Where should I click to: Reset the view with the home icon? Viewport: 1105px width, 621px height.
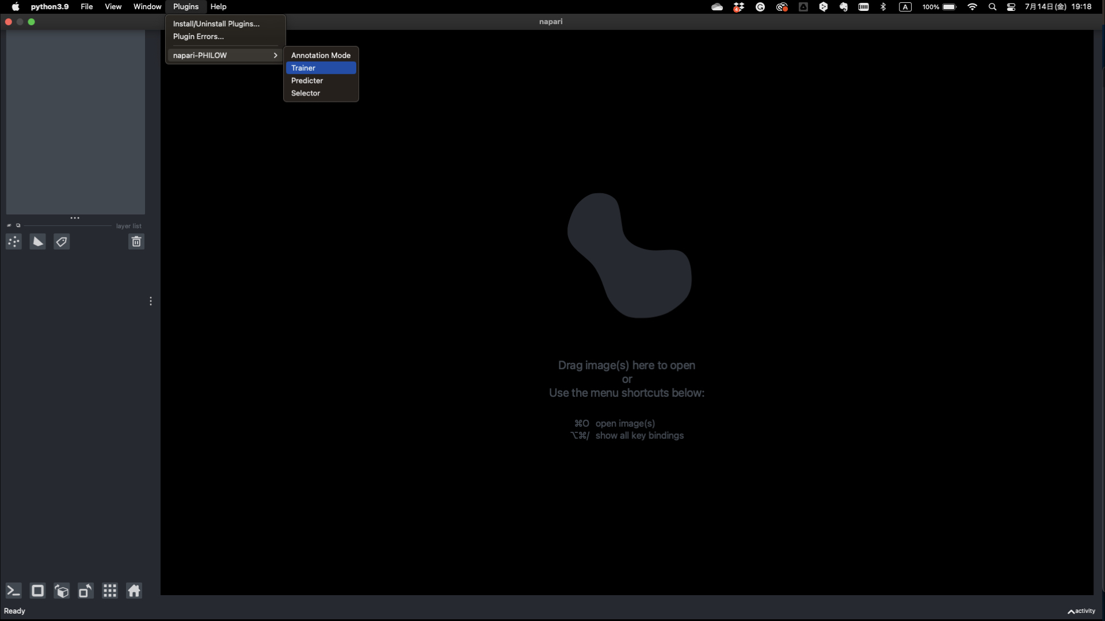click(x=134, y=591)
